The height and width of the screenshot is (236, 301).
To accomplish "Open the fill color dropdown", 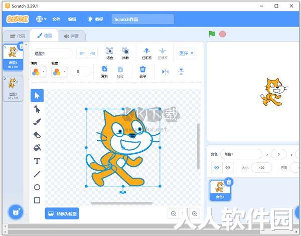I will point(44,72).
